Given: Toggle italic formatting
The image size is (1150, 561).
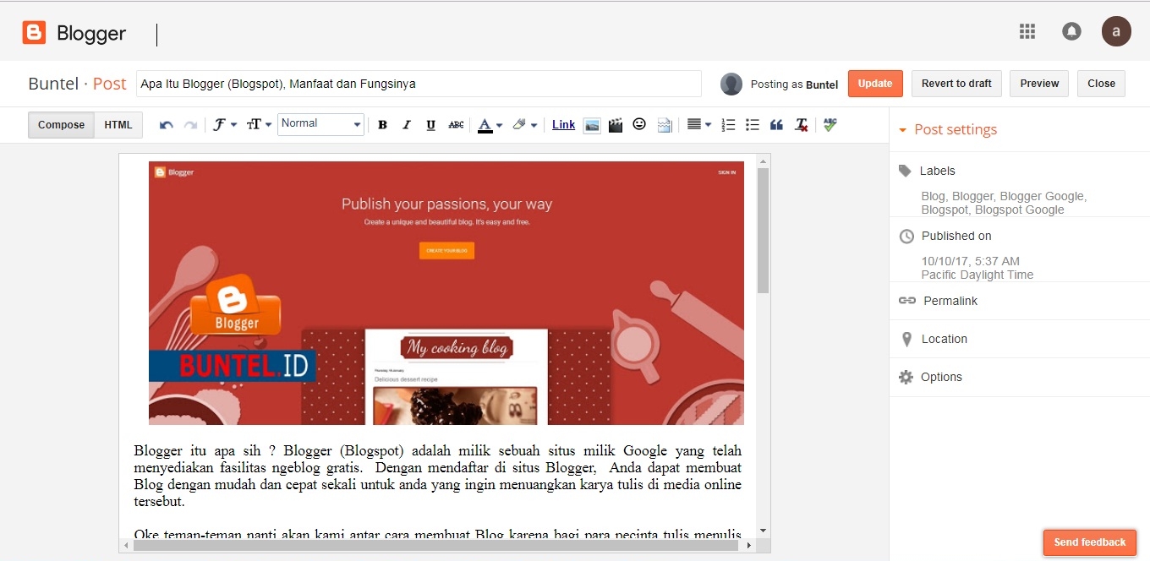Looking at the screenshot, I should click(407, 124).
